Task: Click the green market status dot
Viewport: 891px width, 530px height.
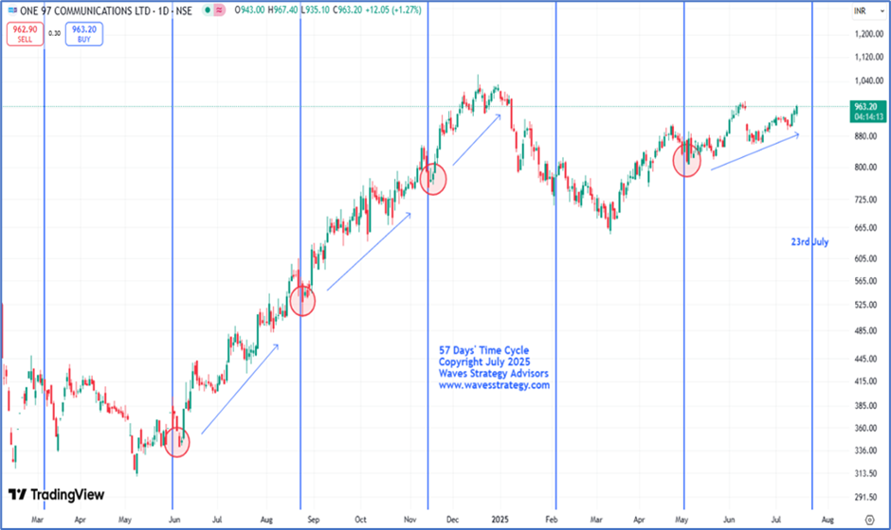Action: tap(208, 10)
